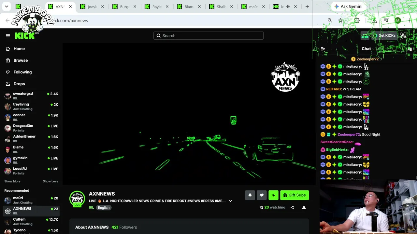417x234 pixels.
Task: Expand the stream title with the chevron
Action: (x=230, y=201)
